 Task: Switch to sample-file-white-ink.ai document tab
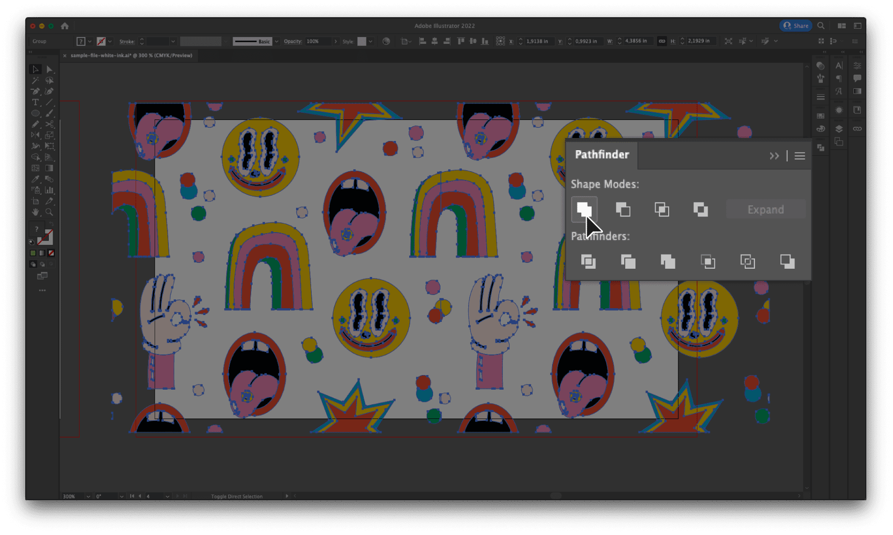click(131, 56)
